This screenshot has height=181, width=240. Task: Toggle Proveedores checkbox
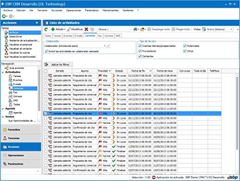click(140, 51)
